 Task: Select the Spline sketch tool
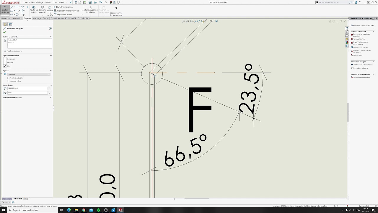tap(22, 7)
